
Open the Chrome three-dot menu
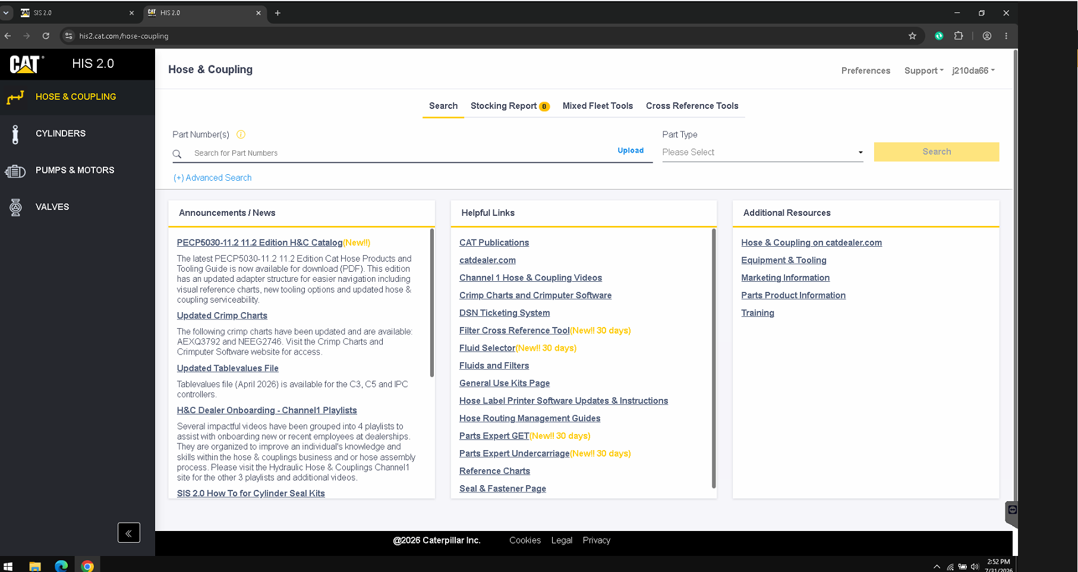[x=1006, y=36]
